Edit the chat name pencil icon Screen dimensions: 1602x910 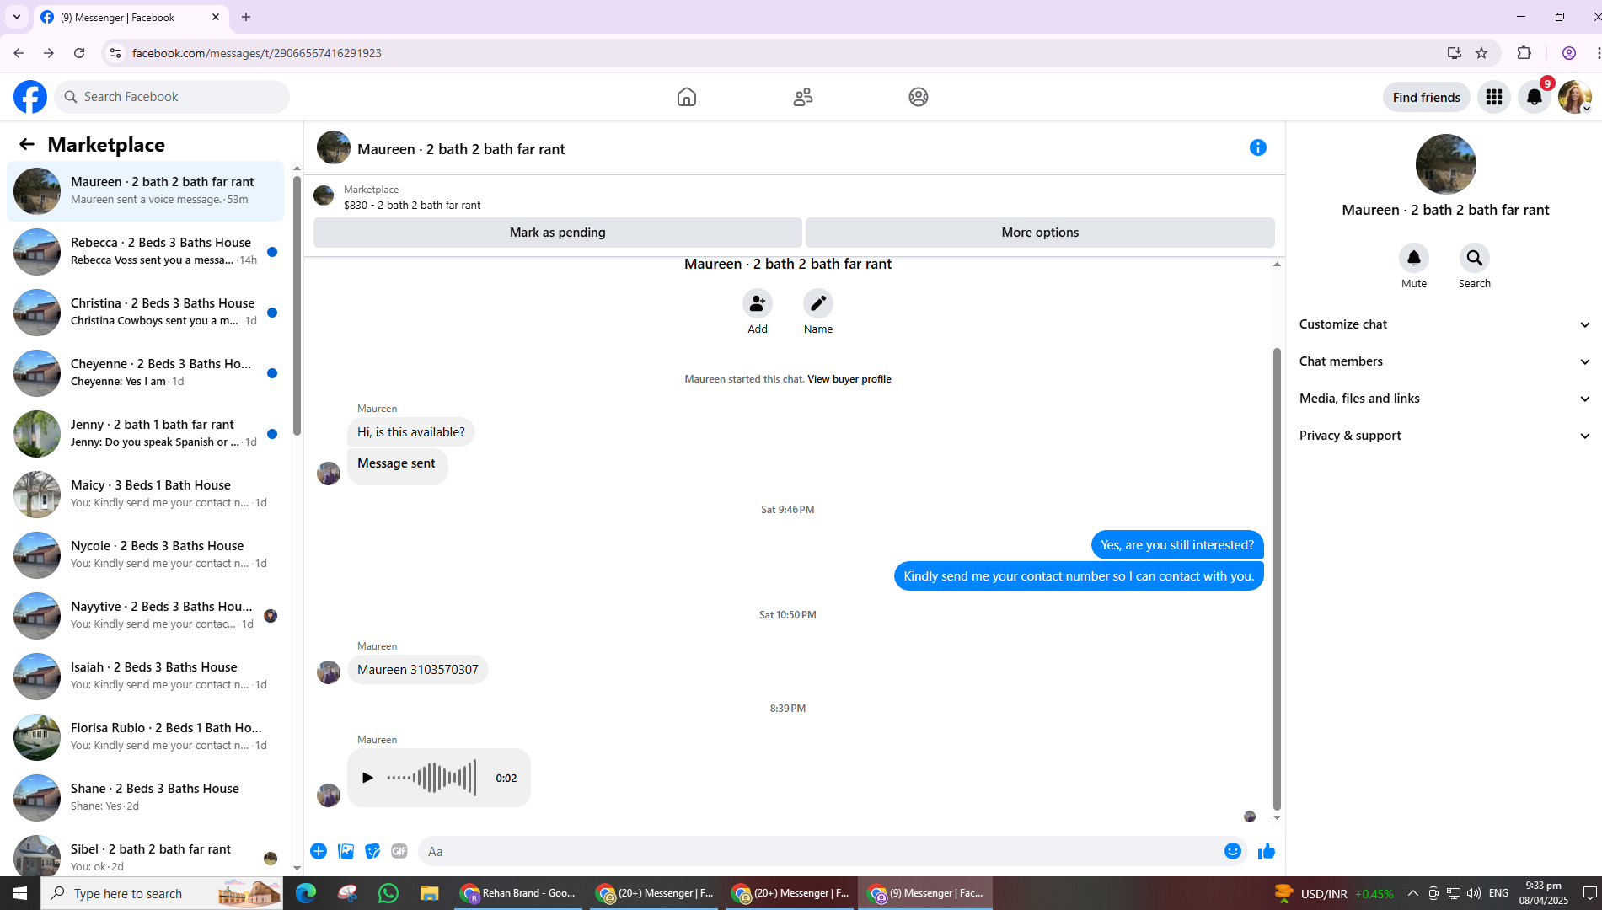click(x=818, y=303)
